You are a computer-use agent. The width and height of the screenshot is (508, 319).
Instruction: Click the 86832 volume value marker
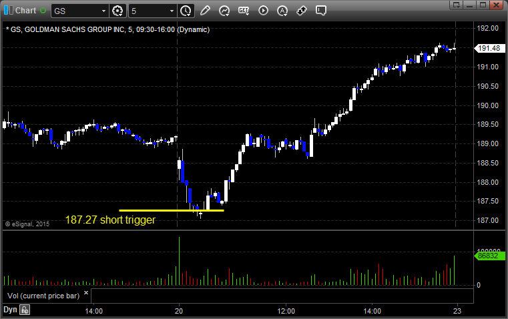tap(489, 256)
